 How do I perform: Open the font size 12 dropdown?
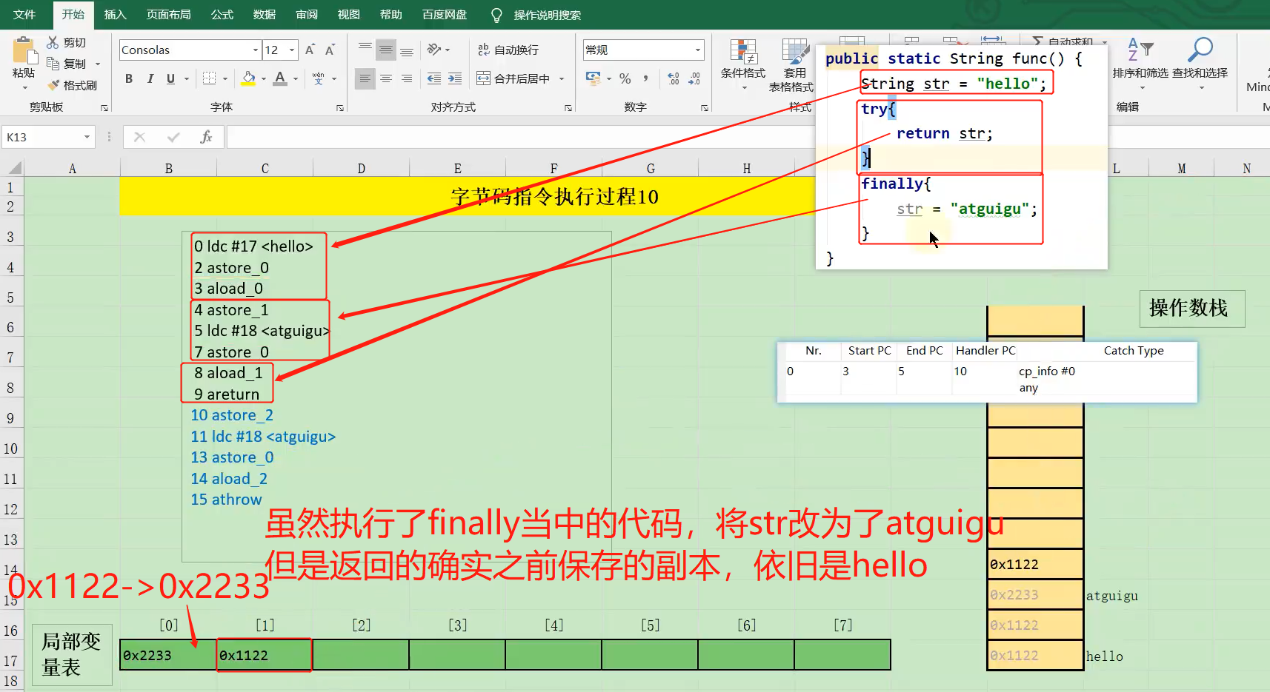point(292,50)
